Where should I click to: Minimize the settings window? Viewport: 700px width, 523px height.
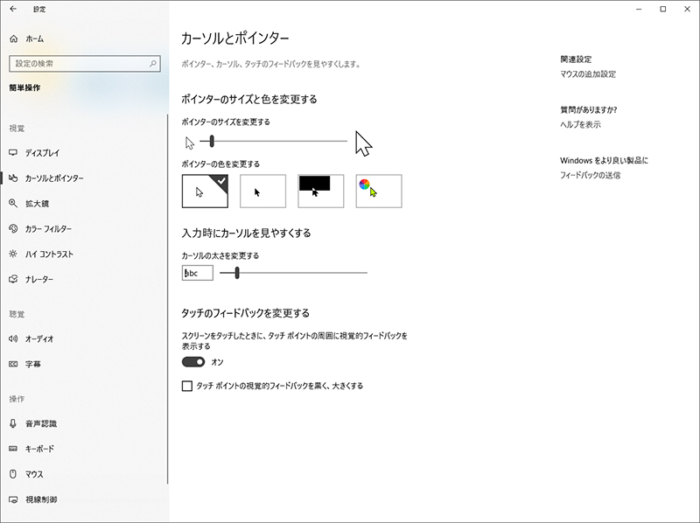639,9
